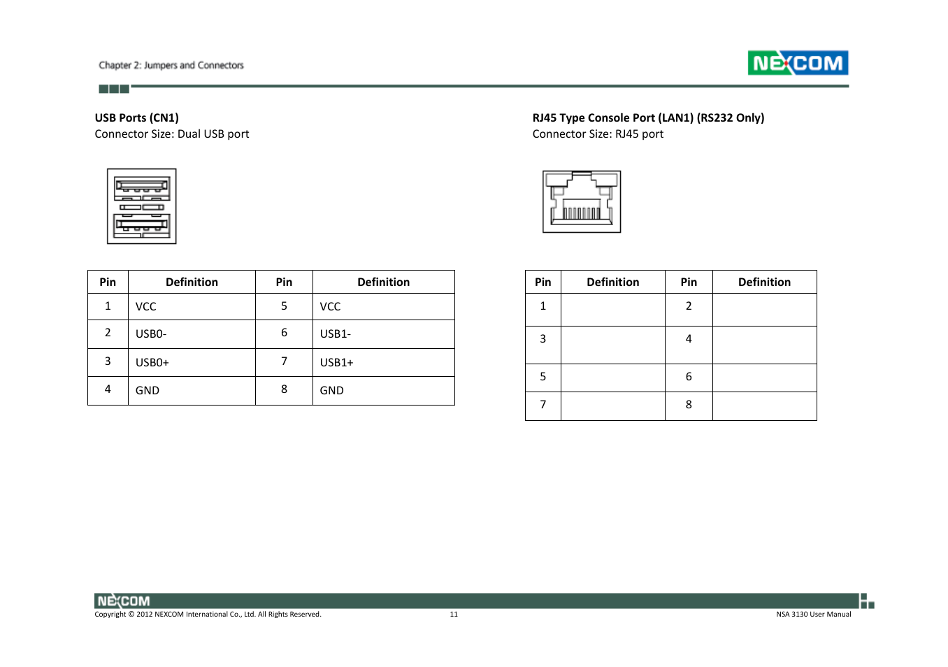Click pin number 6 in RJ45 table
The image size is (948, 667).
pos(689,377)
